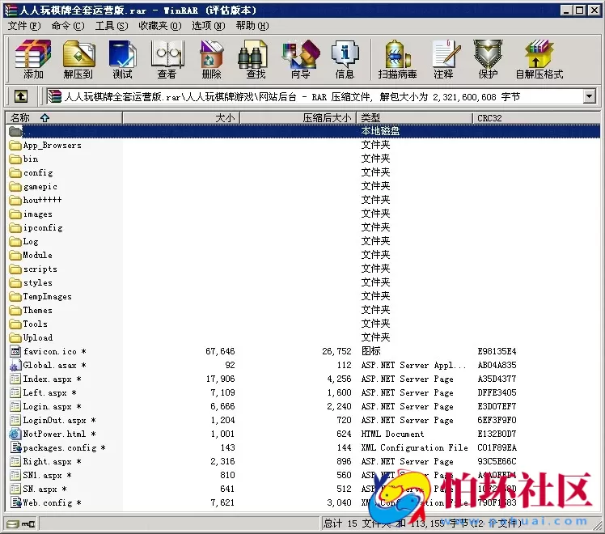
Task: Select the bin folder row
Action: point(303,159)
